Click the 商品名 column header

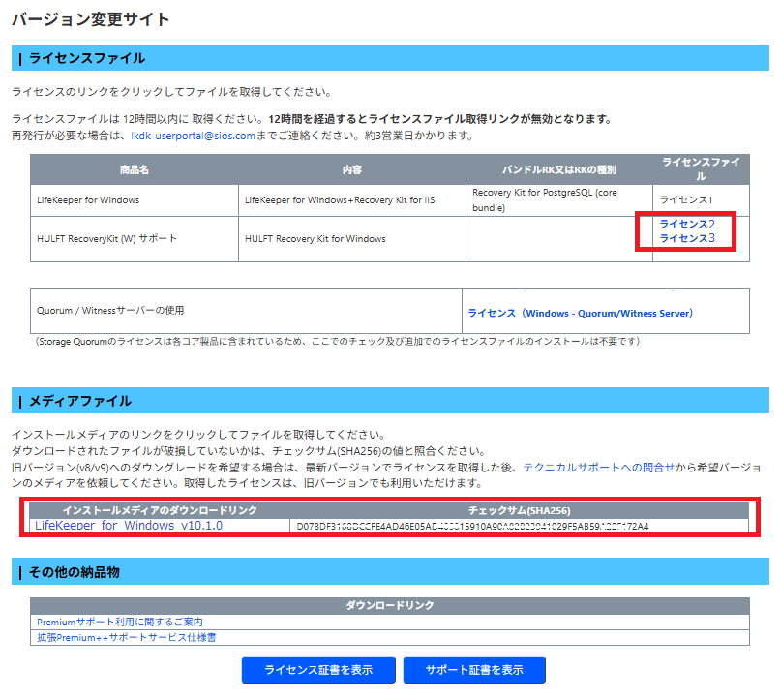coord(135,169)
